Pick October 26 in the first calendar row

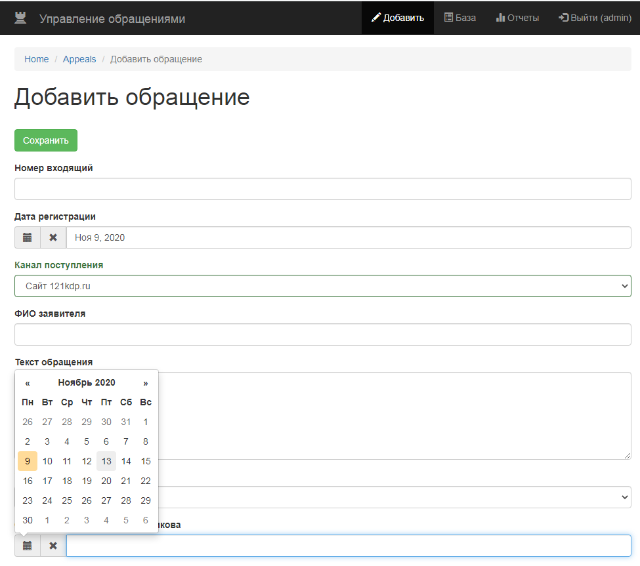(28, 422)
